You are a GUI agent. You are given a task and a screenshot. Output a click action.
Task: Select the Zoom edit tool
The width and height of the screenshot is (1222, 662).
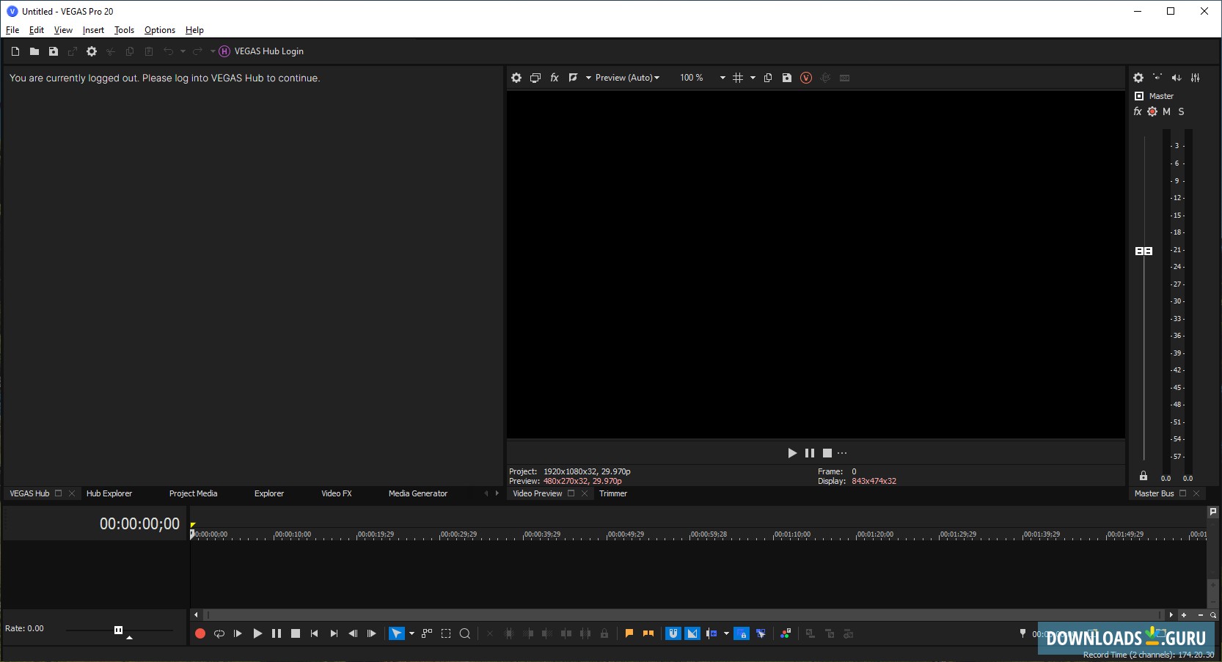tap(465, 633)
